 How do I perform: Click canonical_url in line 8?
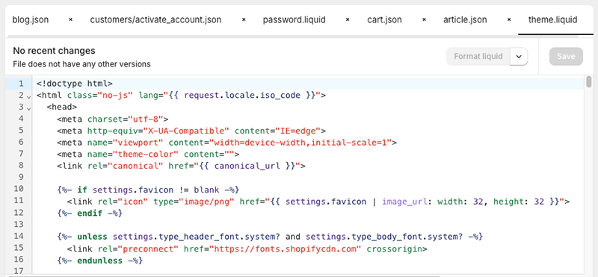tap(247, 166)
